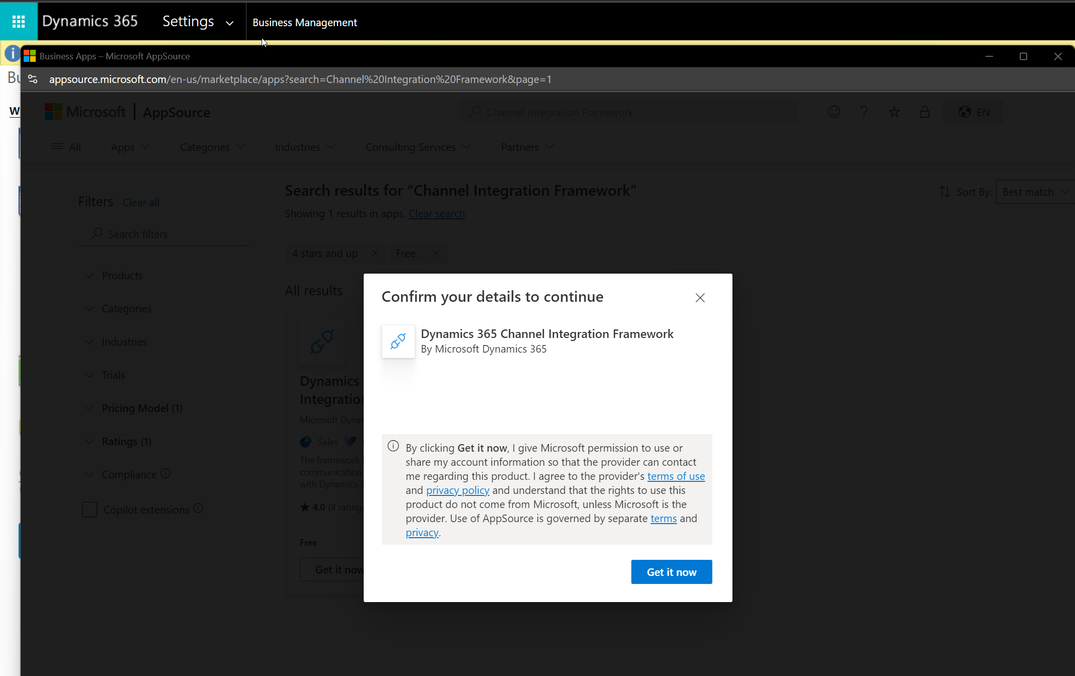Toggle the Copilot extensions checkbox

pos(90,510)
